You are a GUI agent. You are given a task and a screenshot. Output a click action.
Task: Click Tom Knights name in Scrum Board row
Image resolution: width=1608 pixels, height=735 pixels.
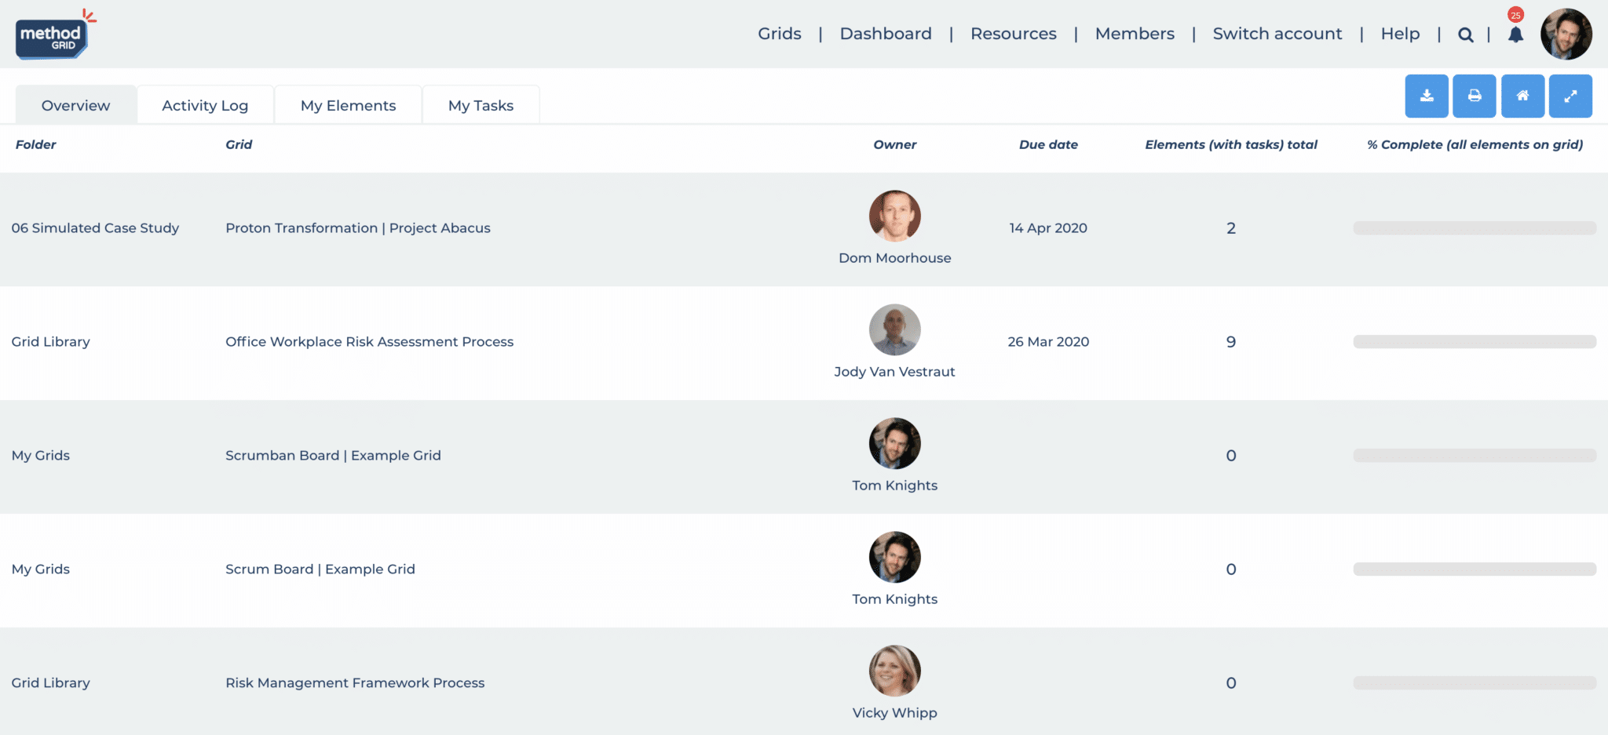coord(894,599)
